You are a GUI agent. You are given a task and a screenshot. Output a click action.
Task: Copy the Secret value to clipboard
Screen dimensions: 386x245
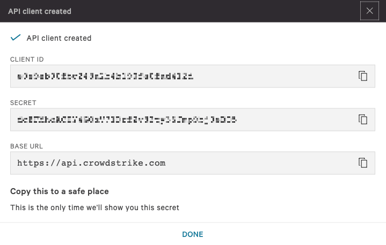pyautogui.click(x=363, y=120)
